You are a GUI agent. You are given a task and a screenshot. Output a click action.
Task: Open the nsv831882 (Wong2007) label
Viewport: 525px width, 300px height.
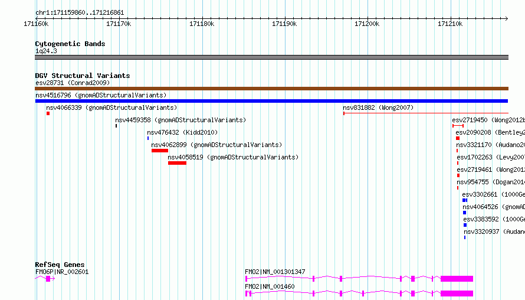(x=378, y=107)
